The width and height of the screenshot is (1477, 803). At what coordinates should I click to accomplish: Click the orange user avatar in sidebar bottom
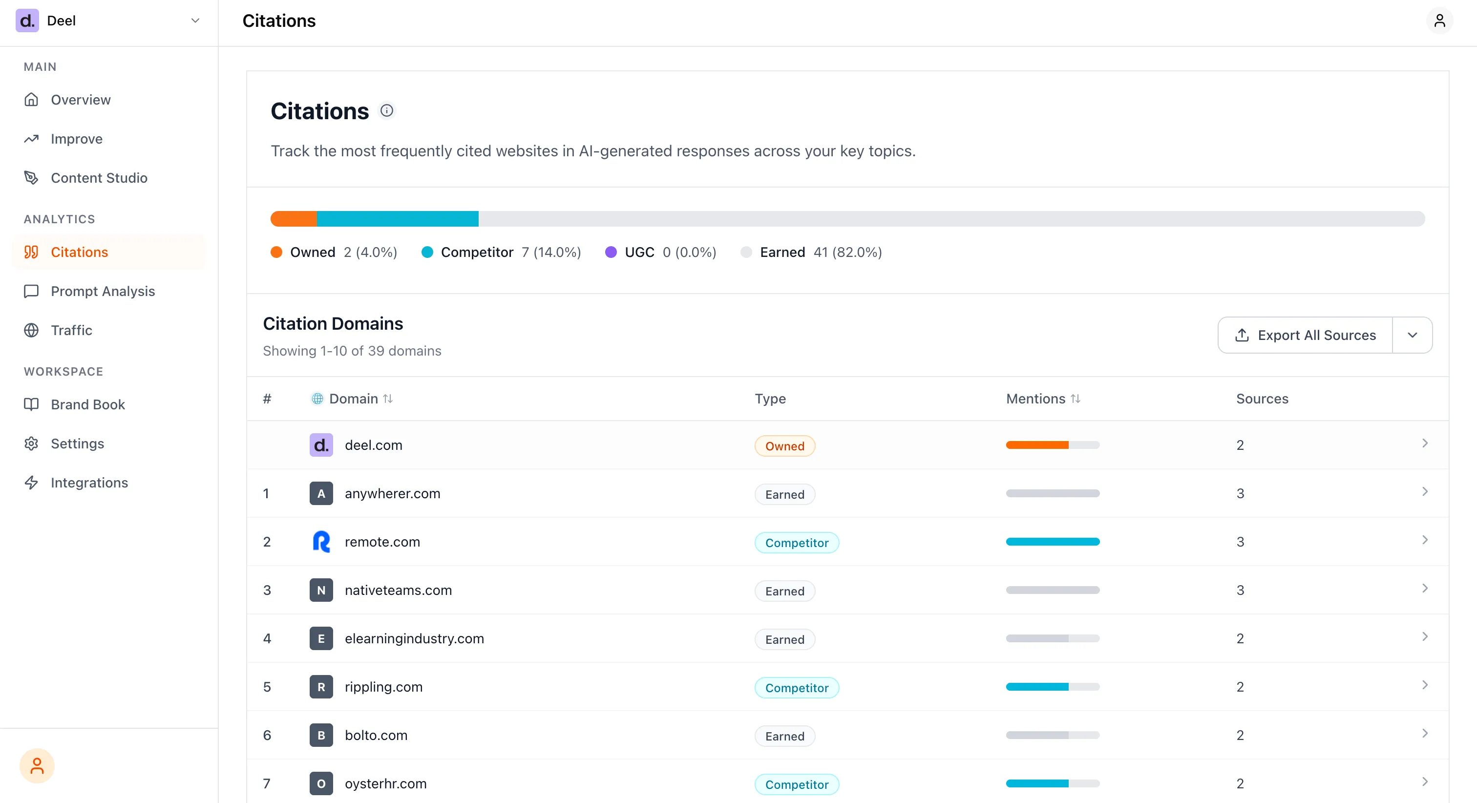point(37,766)
